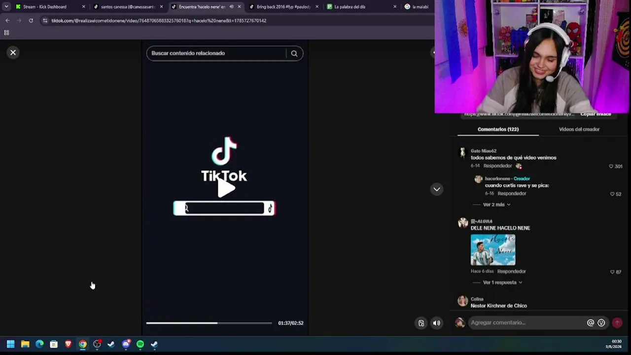Click the Celina username
Viewport: 631px width, 355px height.
point(477,299)
